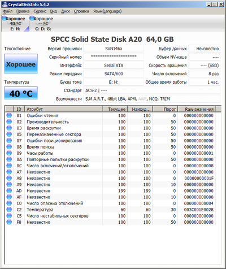The width and height of the screenshot is (226, 269).
Task: Select the Переназначенные сектора attribute text
Action: (54, 134)
